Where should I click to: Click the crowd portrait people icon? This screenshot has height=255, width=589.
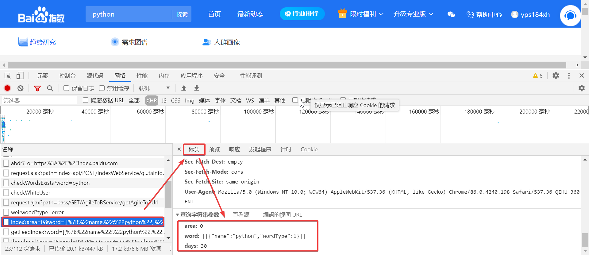tap(207, 42)
